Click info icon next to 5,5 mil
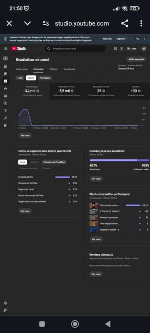 click(x=72, y=91)
